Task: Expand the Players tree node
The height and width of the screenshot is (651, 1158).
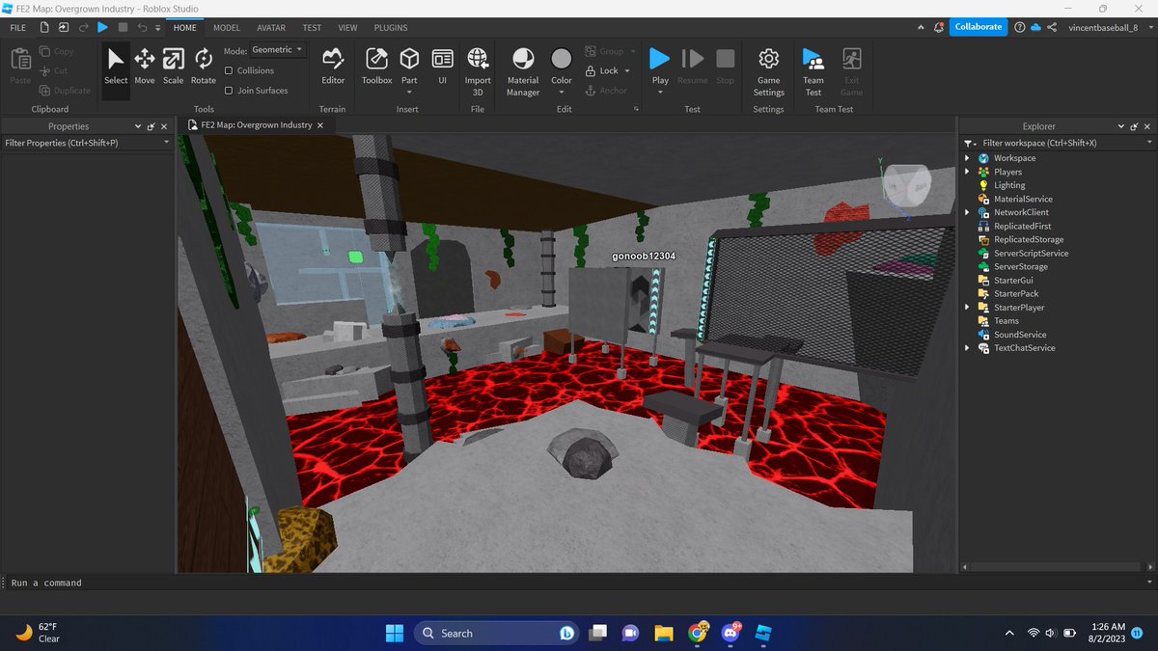Action: (x=968, y=172)
